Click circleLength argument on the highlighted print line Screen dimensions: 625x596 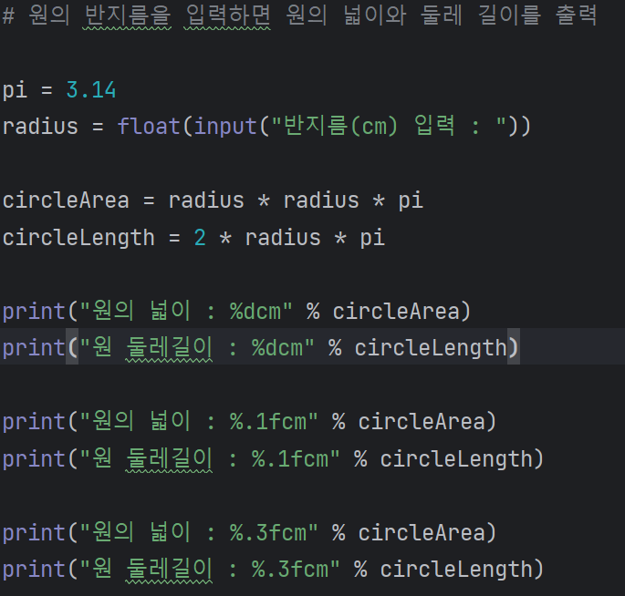431,348
